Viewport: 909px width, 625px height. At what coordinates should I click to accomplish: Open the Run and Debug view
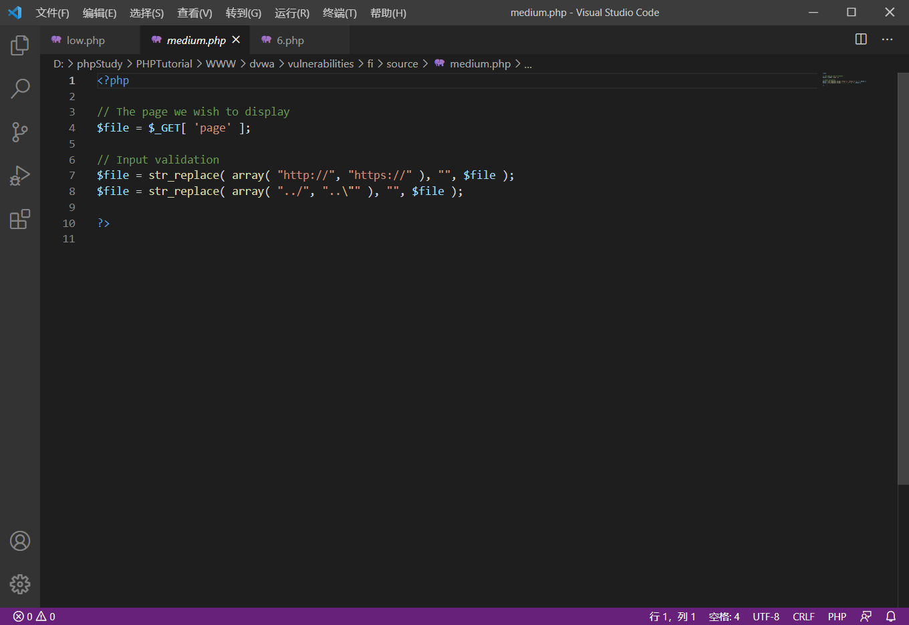(20, 176)
